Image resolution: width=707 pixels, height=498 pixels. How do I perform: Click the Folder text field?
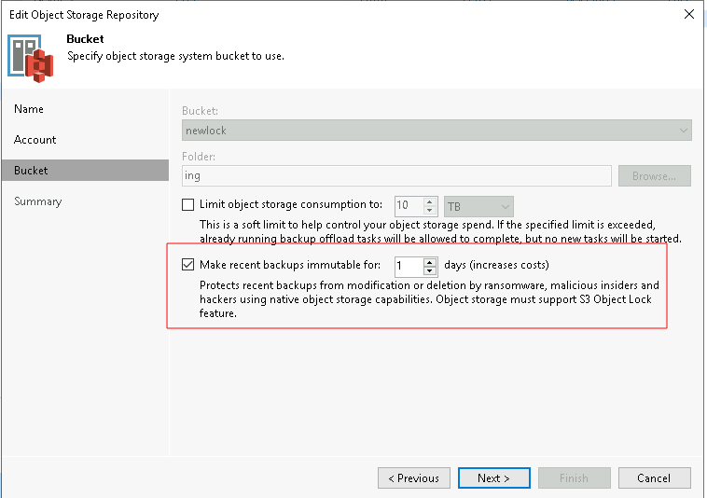tap(395, 175)
